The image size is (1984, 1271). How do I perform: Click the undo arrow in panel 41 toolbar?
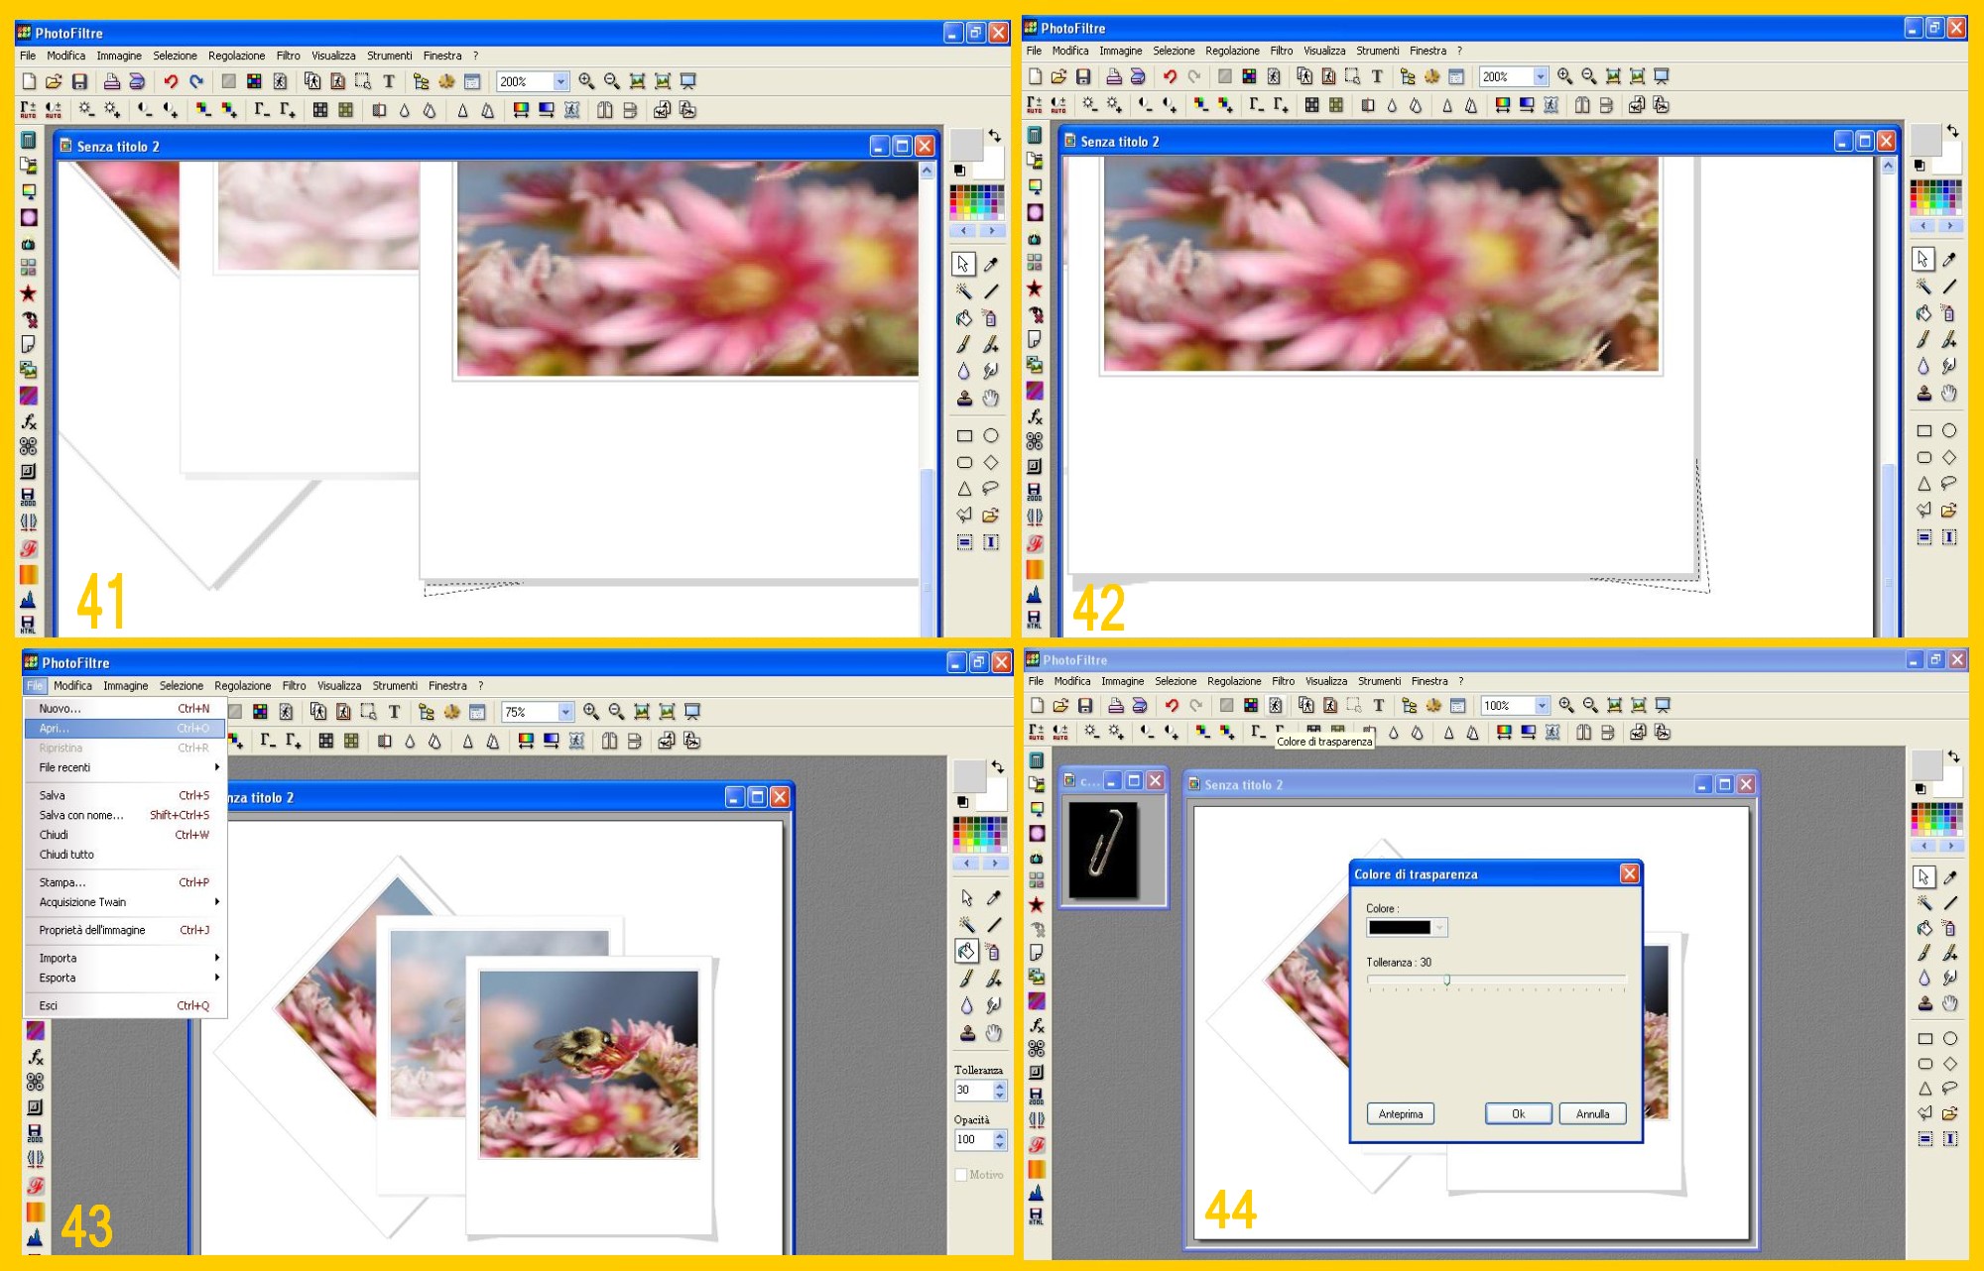pyautogui.click(x=171, y=81)
